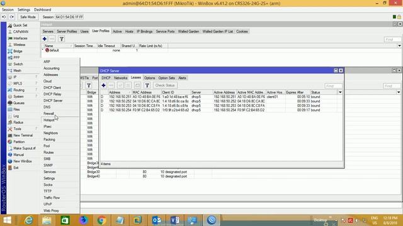Click the filter icon in Hotspot window
403x226 pixels.
tap(62, 39)
